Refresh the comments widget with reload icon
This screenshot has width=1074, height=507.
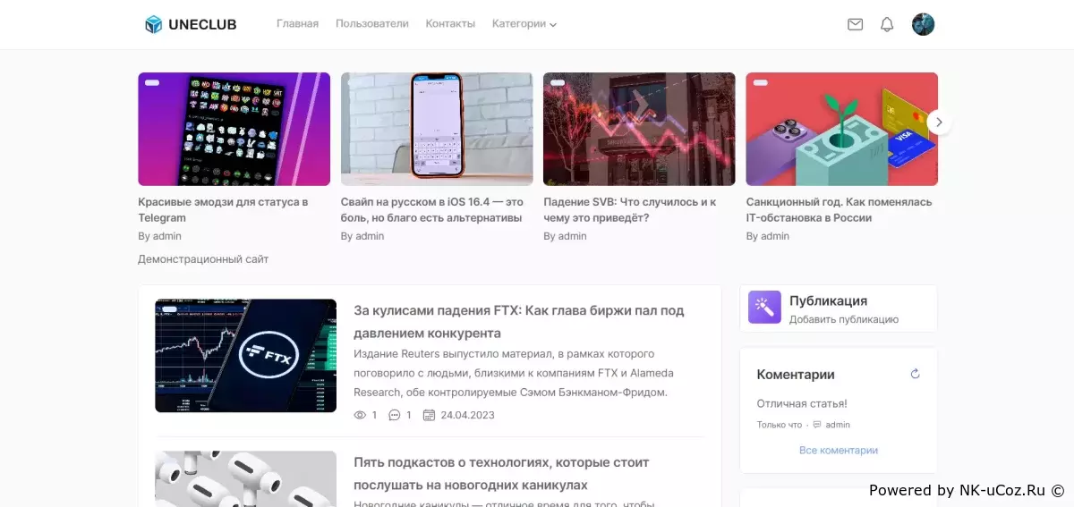915,374
